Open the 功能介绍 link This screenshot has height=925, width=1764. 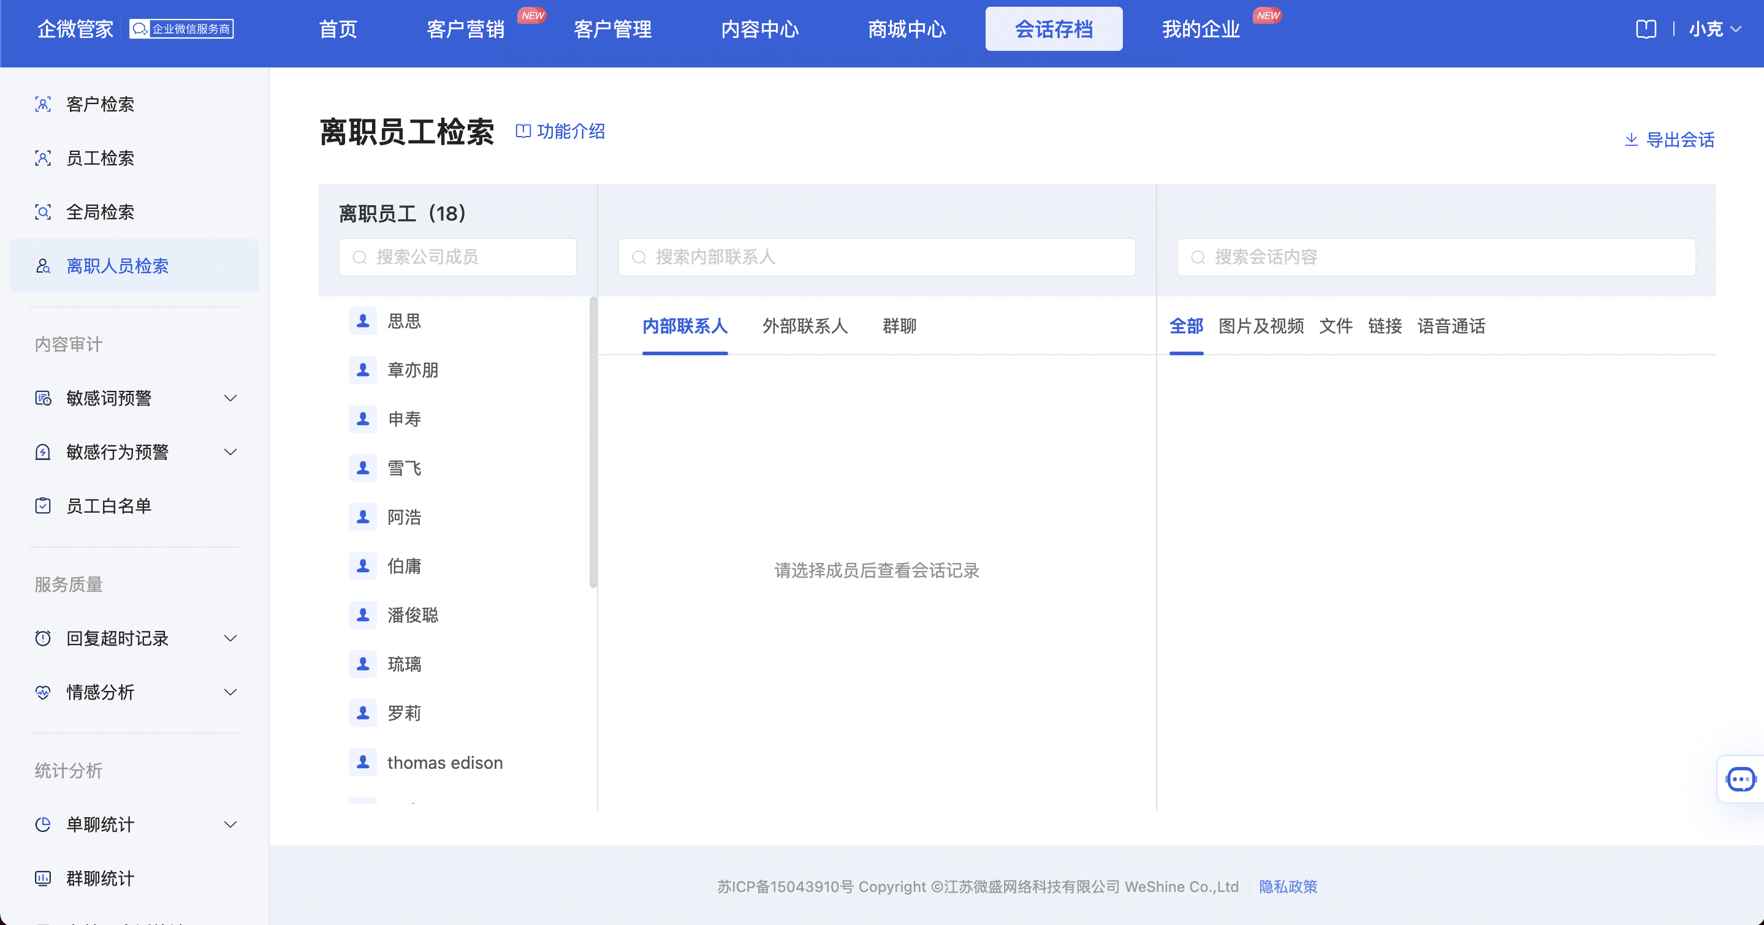[x=571, y=130]
